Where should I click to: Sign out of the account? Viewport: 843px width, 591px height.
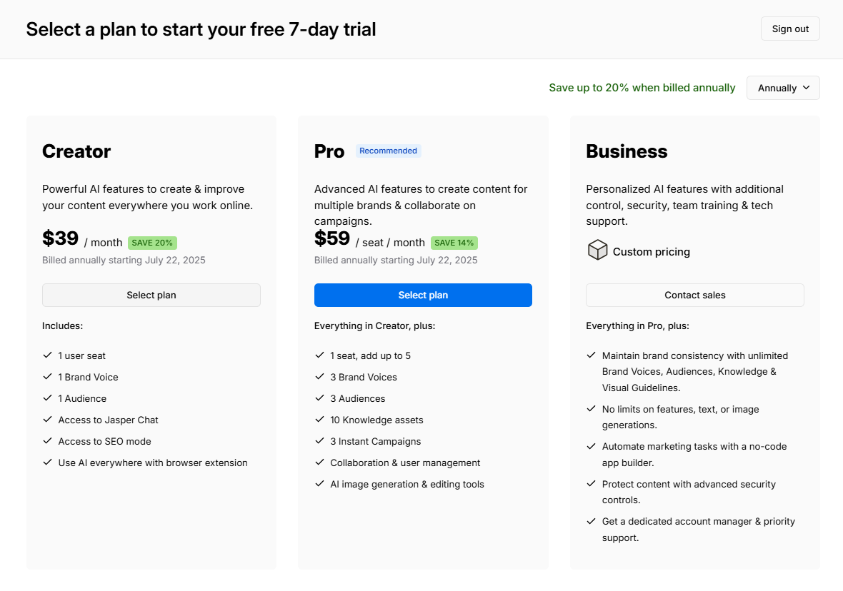coord(790,29)
